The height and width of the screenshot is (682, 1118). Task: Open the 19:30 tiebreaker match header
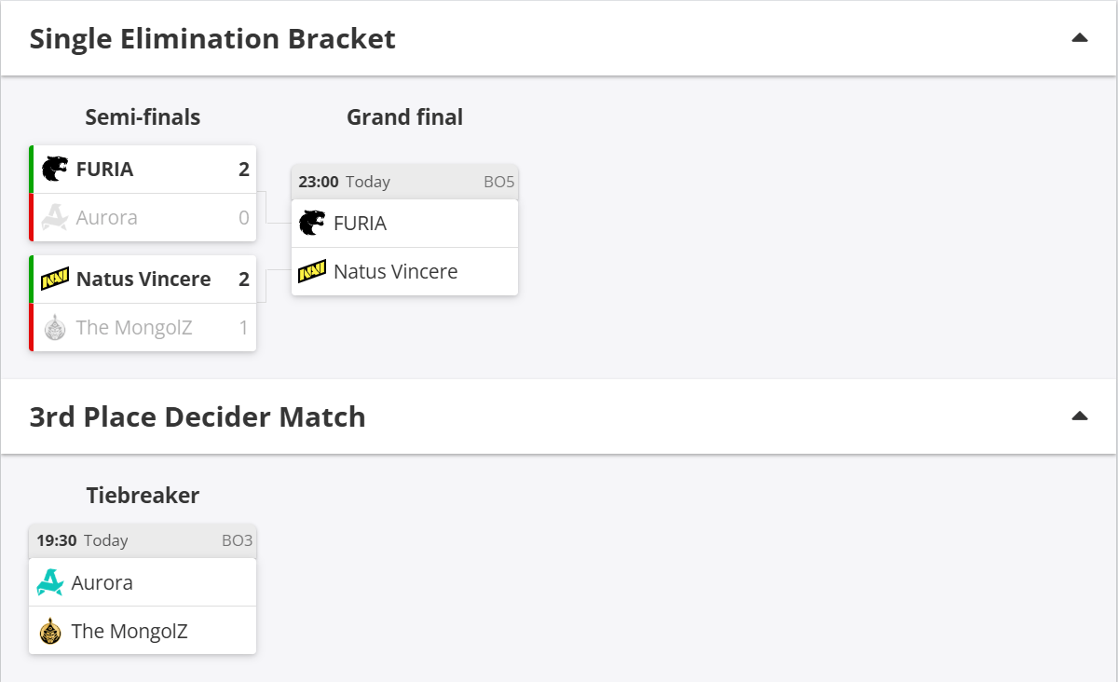coord(143,540)
